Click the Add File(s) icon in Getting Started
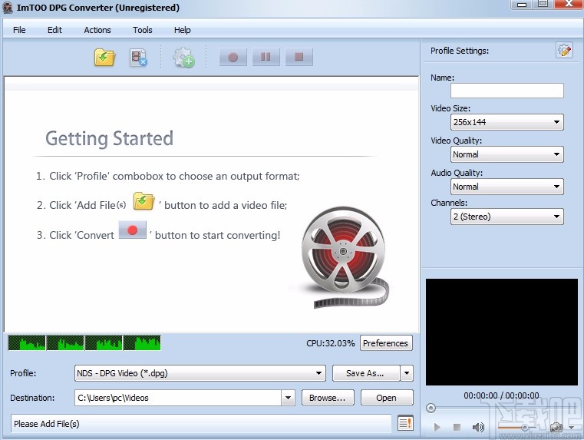Viewport: 584px width, 440px height. click(144, 201)
